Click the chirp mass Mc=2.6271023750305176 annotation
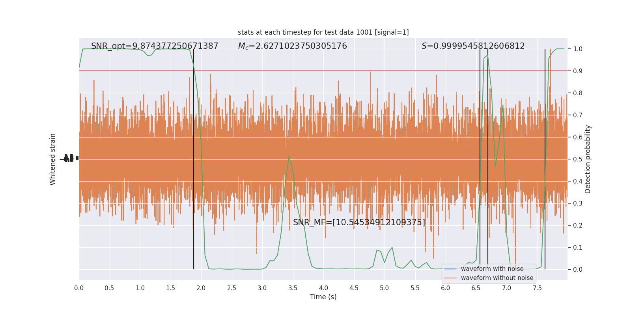The width and height of the screenshot is (631, 315). pos(293,46)
